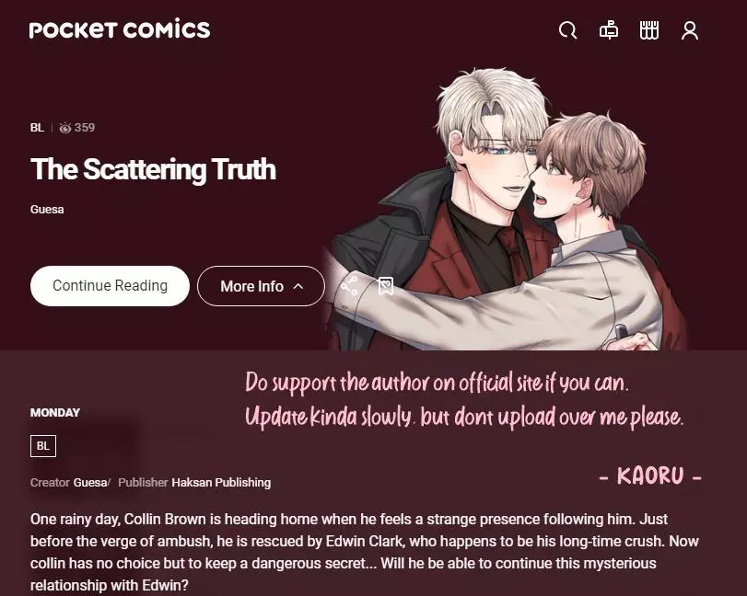Go home via Pocket Comics logo

(x=120, y=29)
